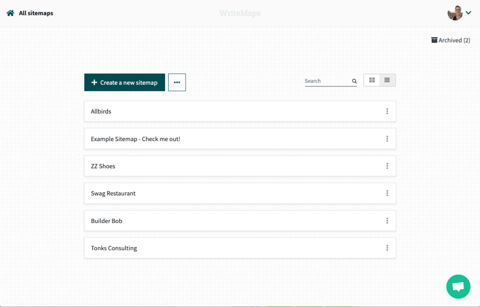Open options menu for Builder Bob sitemap
This screenshot has height=307, width=480.
click(387, 220)
